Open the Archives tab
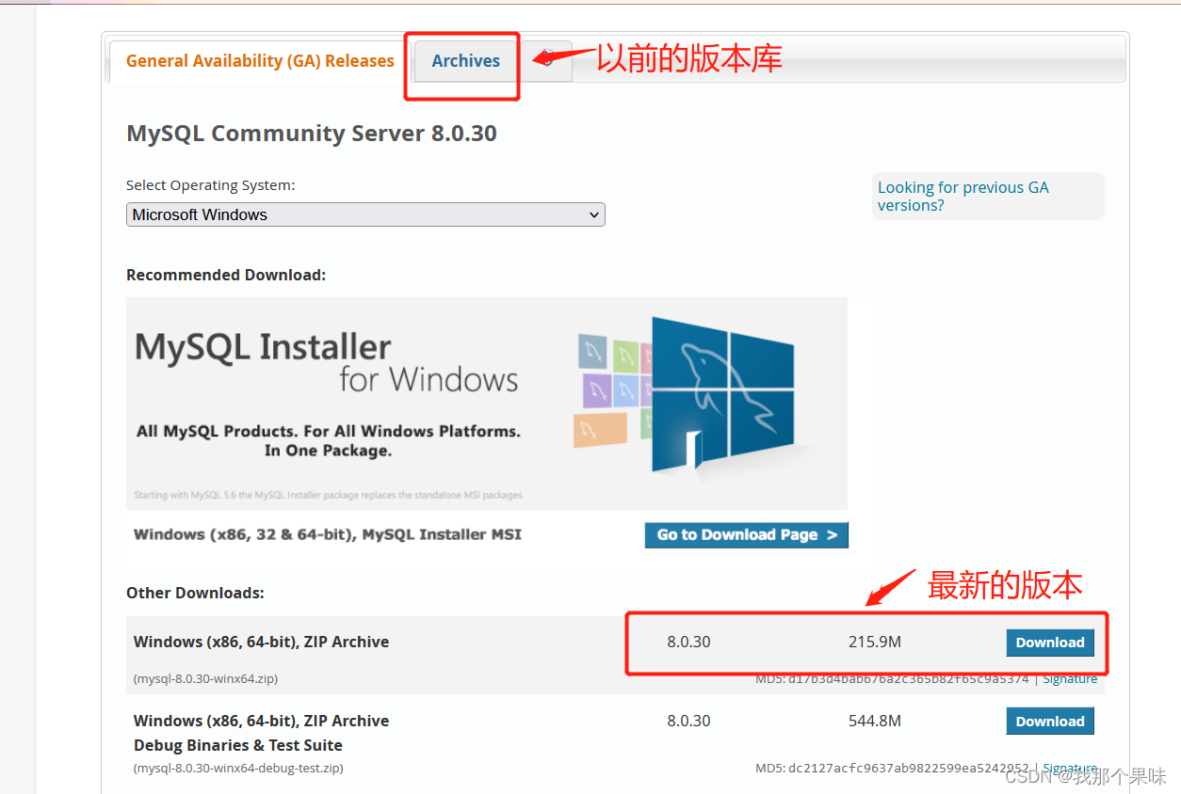The width and height of the screenshot is (1181, 794). coord(465,61)
